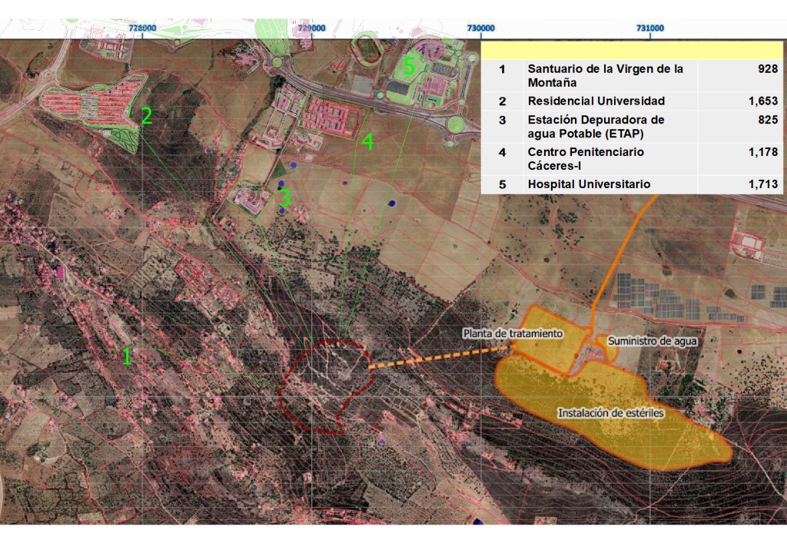Image resolution: width=787 pixels, height=556 pixels.
Task: Select 'Estación Depuradora de agua Potable' entry
Action: coord(596,127)
